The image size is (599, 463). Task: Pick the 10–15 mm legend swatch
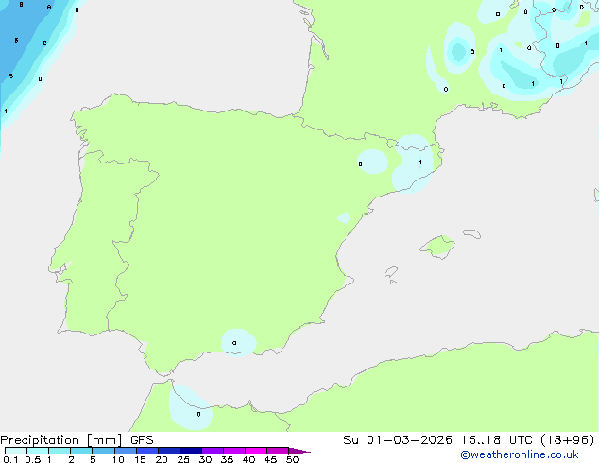(x=126, y=451)
